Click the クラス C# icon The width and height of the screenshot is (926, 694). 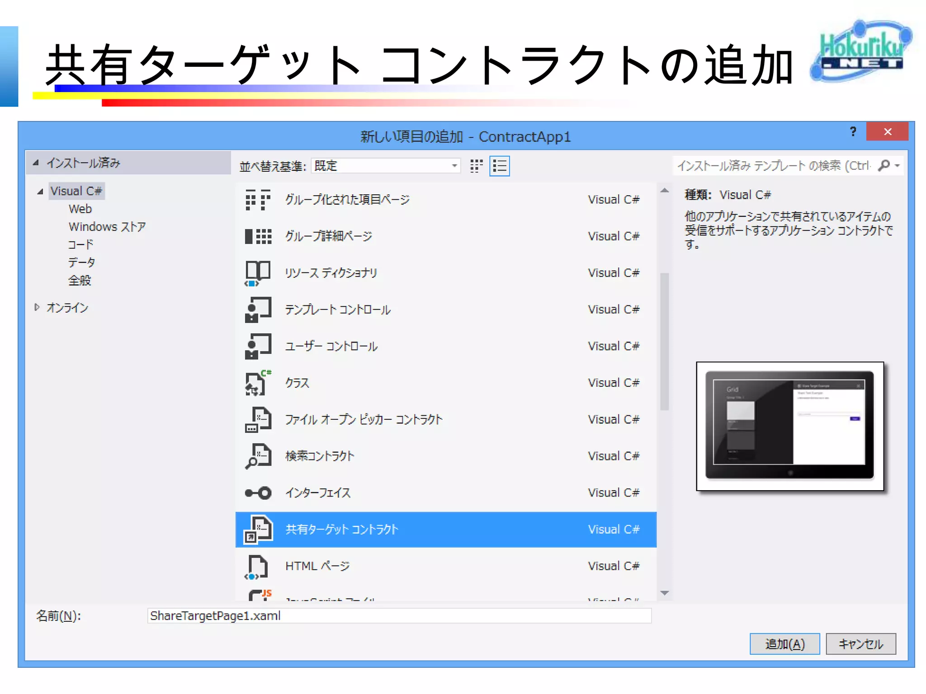point(258,383)
